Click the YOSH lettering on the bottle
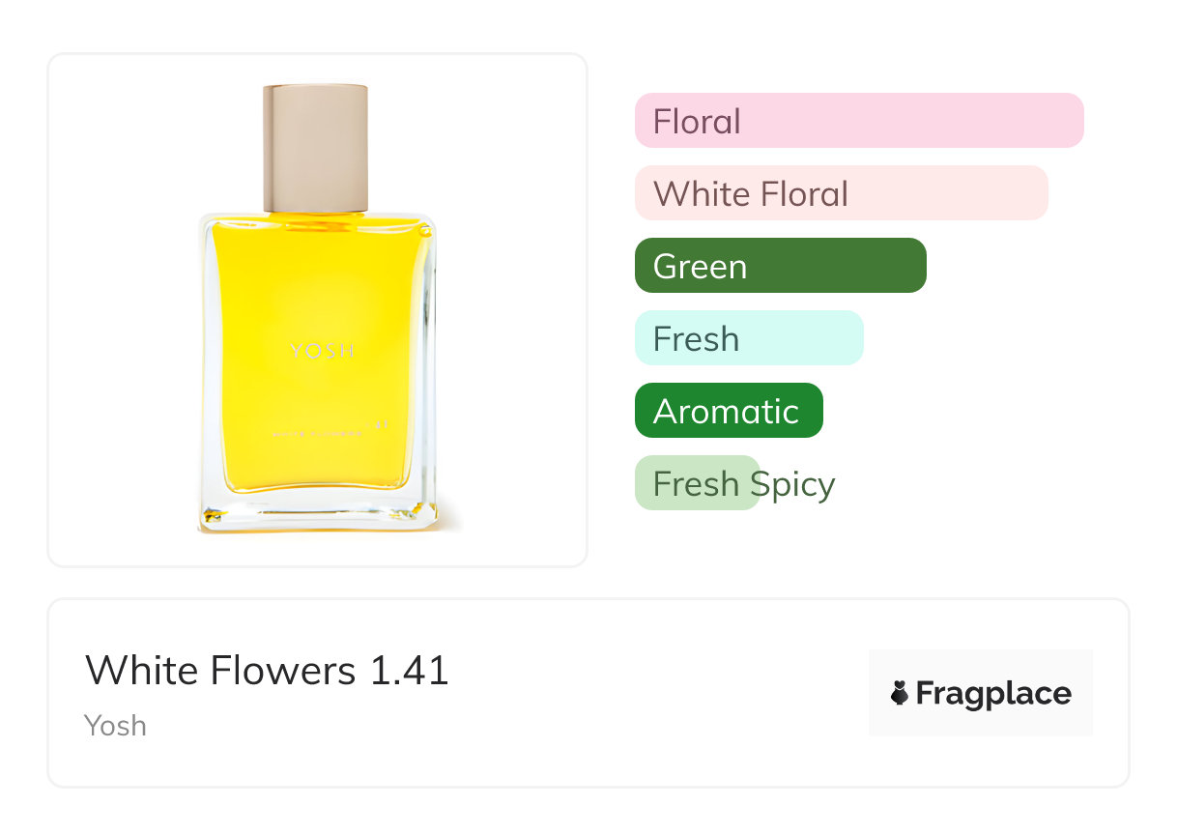The height and width of the screenshot is (835, 1177). click(322, 351)
